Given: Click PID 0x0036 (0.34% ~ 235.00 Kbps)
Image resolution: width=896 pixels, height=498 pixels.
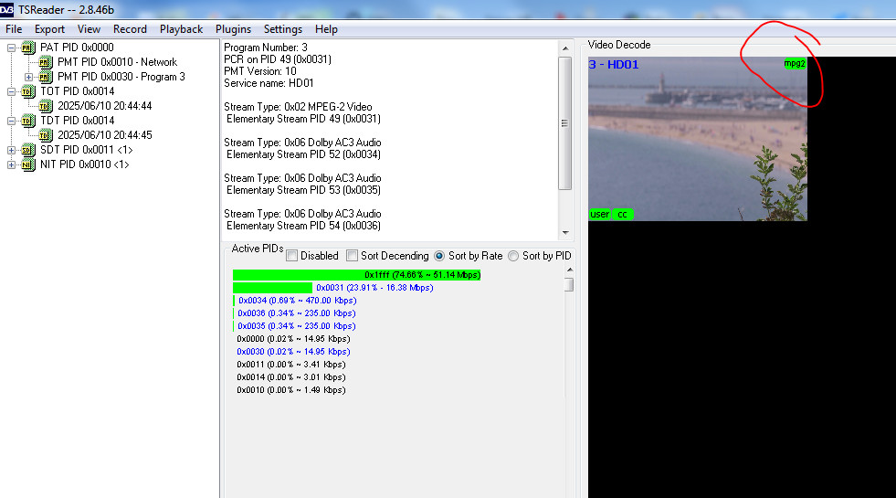Looking at the screenshot, I should pyautogui.click(x=297, y=313).
